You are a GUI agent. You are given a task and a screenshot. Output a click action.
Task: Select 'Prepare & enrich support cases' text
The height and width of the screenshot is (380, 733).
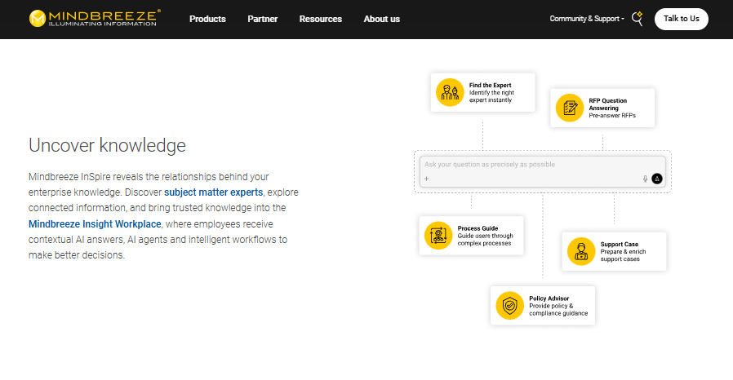(623, 255)
